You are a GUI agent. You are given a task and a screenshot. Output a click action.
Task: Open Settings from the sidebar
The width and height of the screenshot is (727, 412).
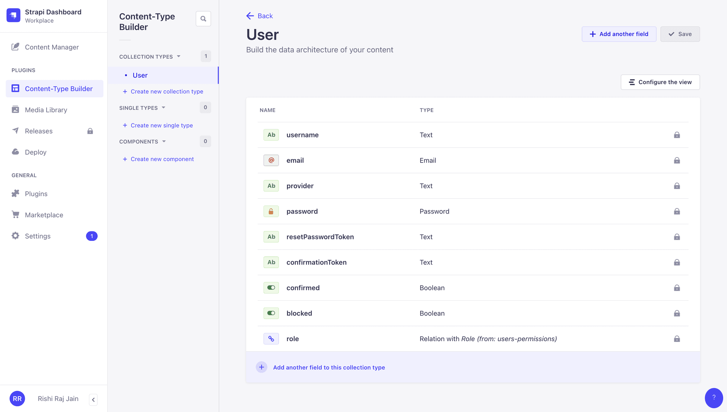(x=37, y=236)
